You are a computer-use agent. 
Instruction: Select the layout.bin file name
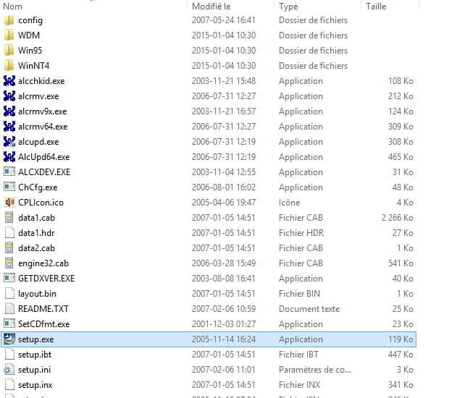click(x=37, y=294)
